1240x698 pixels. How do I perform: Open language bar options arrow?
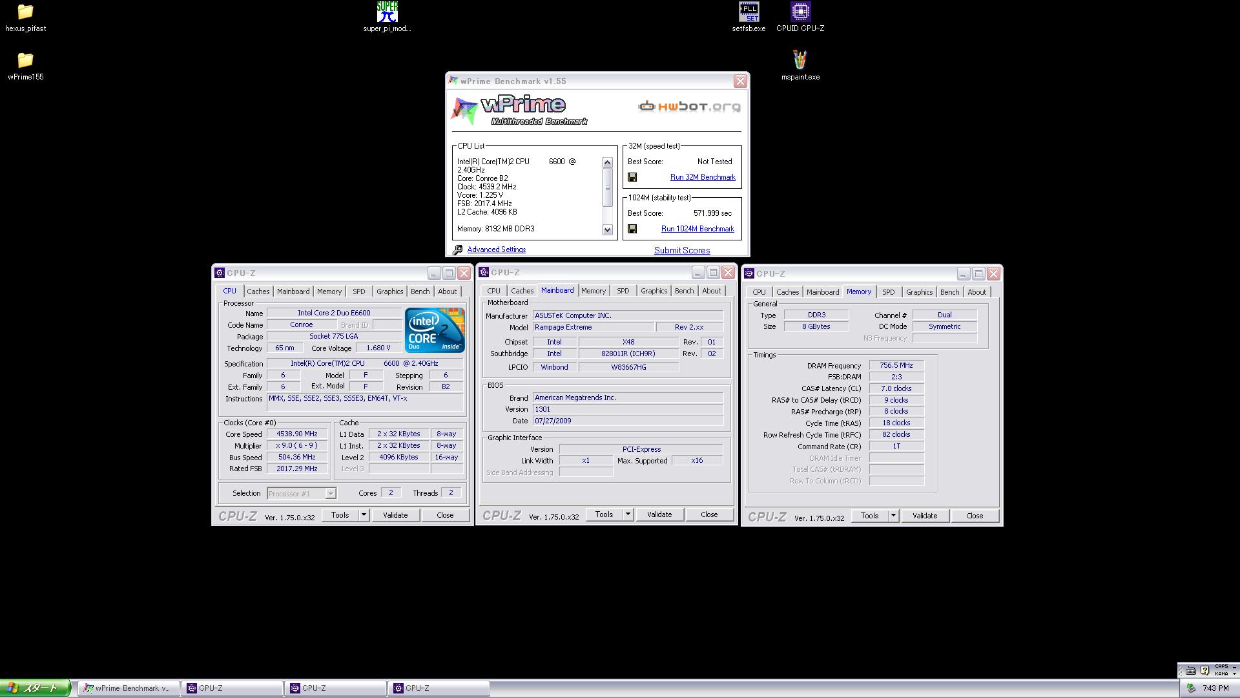pos(1234,673)
